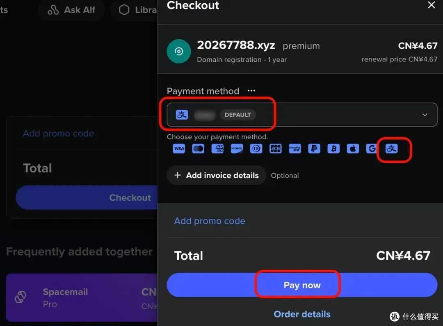The width and height of the screenshot is (443, 326).
Task: Select Discover card payment icon
Action: click(237, 149)
